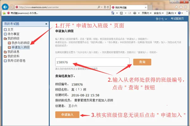The height and width of the screenshot is (126, 190).
Task: Click the compatibility view icon in address bar
Action: [105, 7]
